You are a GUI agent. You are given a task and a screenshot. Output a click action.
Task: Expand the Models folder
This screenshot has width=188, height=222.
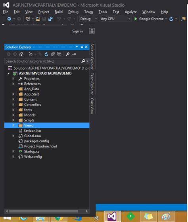point(13,115)
